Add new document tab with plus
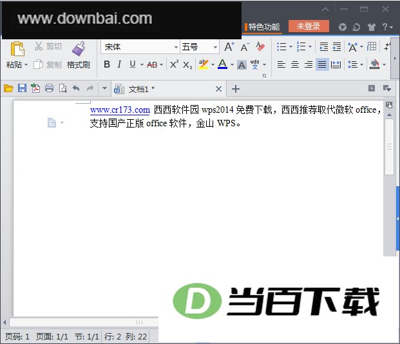This screenshot has height=344, width=400. [x=236, y=89]
